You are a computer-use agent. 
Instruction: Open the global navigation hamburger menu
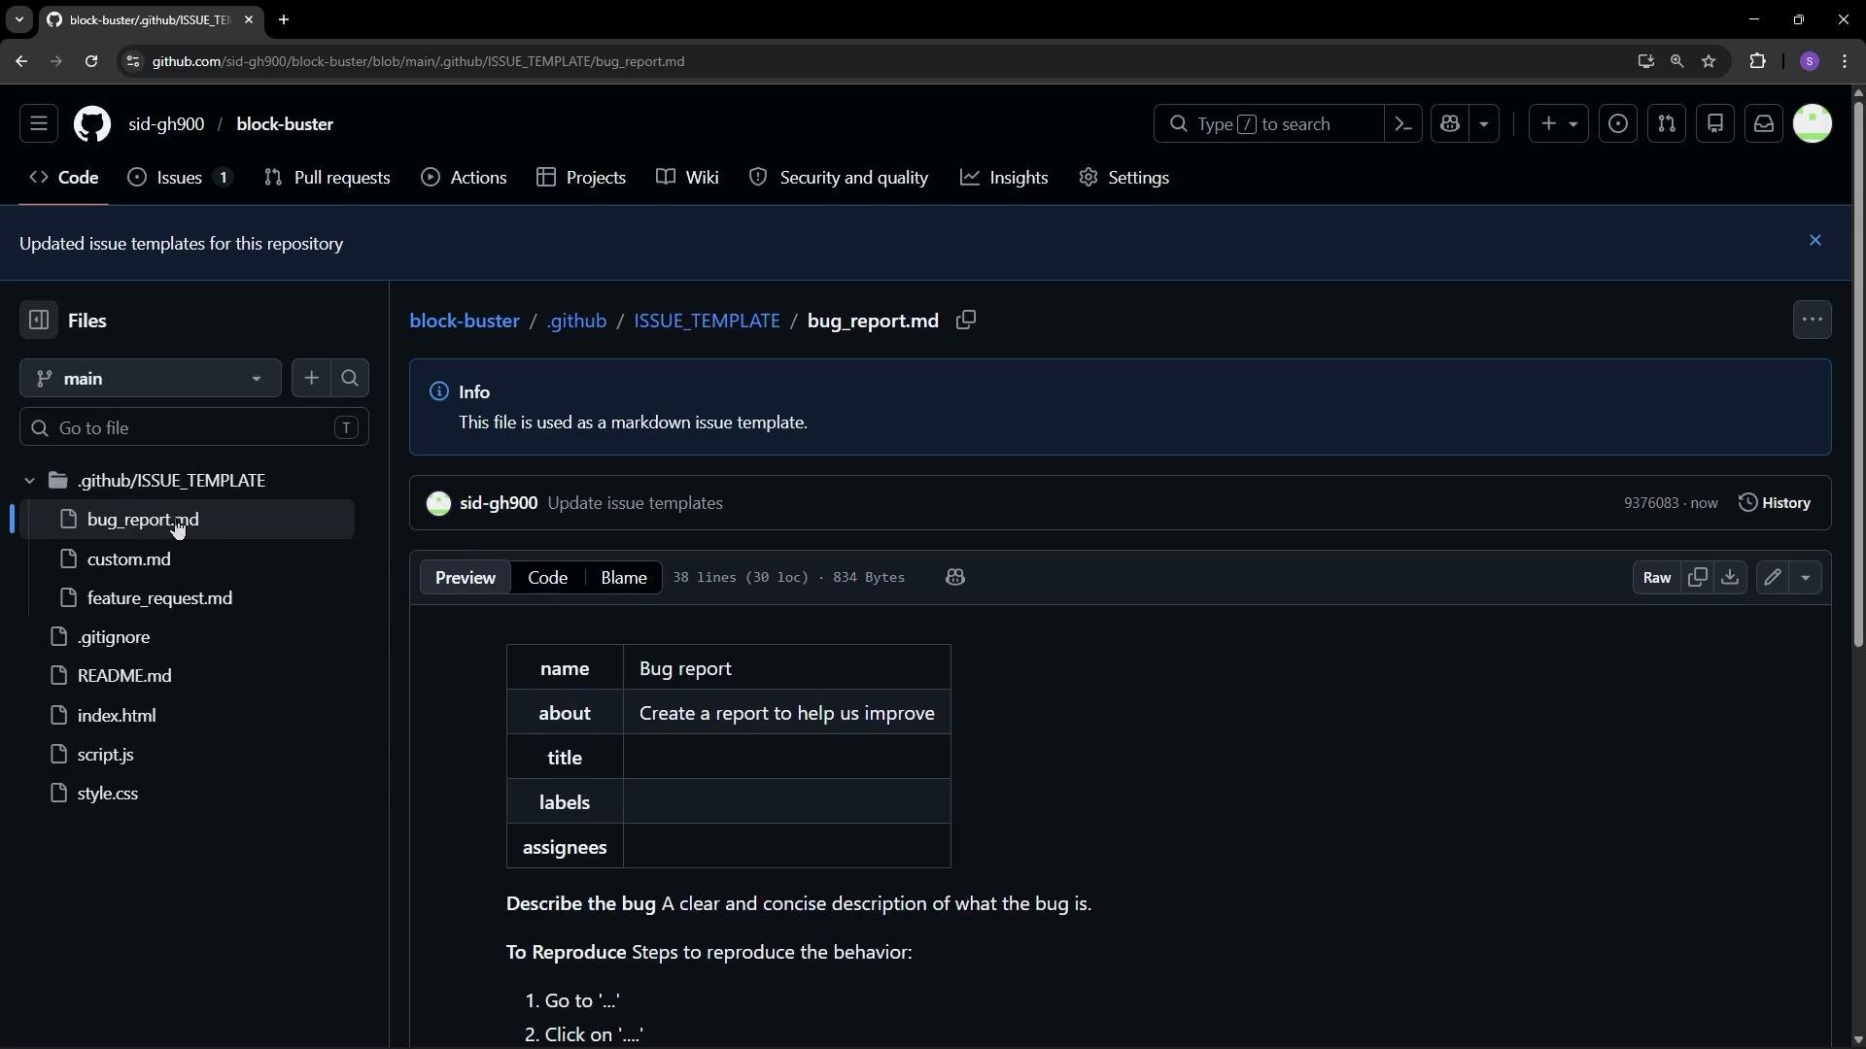click(39, 124)
